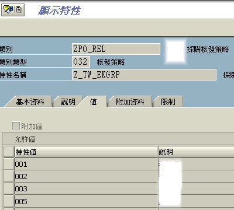234x210 pixels.
Task: Click the 特性值 column header
Action: (86, 152)
